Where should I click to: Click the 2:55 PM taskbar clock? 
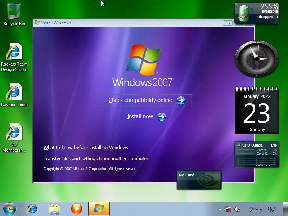pyautogui.click(x=262, y=210)
